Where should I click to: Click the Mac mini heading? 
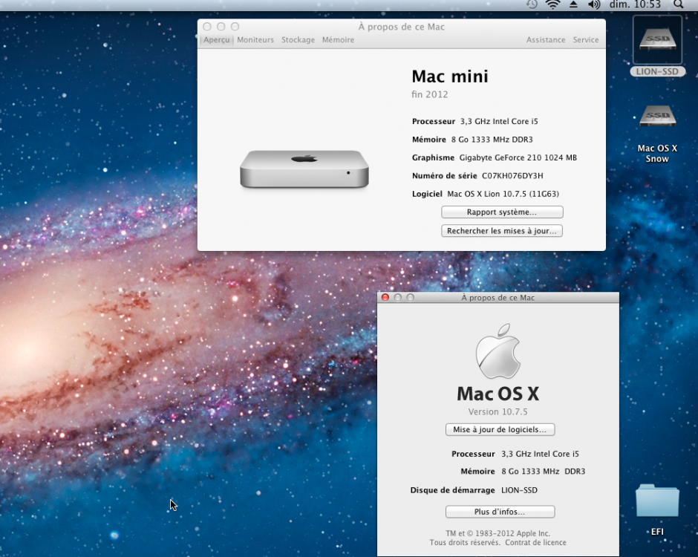tap(449, 76)
